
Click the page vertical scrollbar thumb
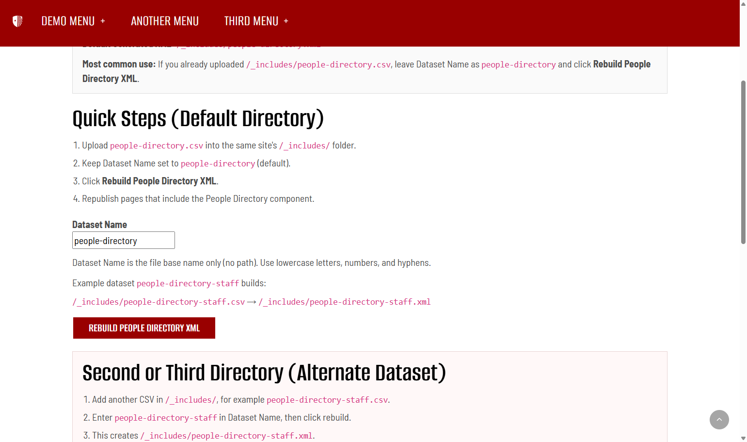click(743, 162)
